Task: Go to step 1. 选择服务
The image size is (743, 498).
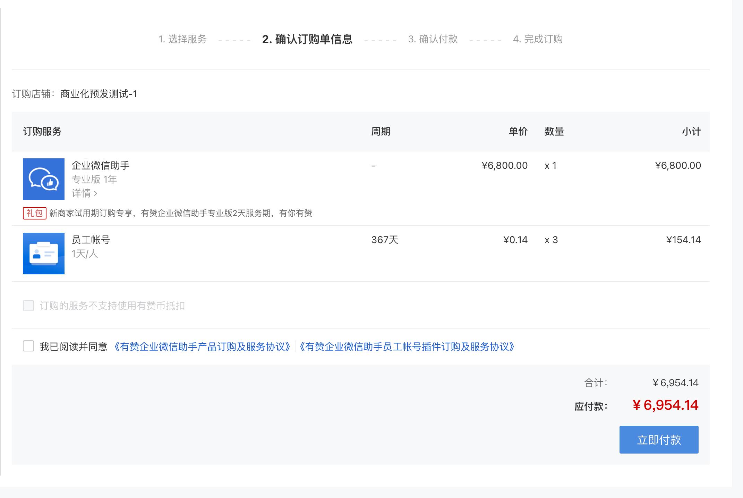Action: click(182, 39)
